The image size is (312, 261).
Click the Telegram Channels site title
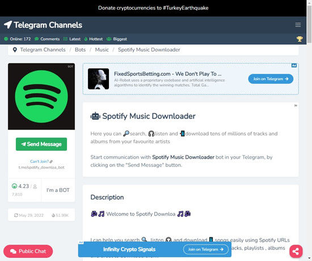(x=48, y=25)
